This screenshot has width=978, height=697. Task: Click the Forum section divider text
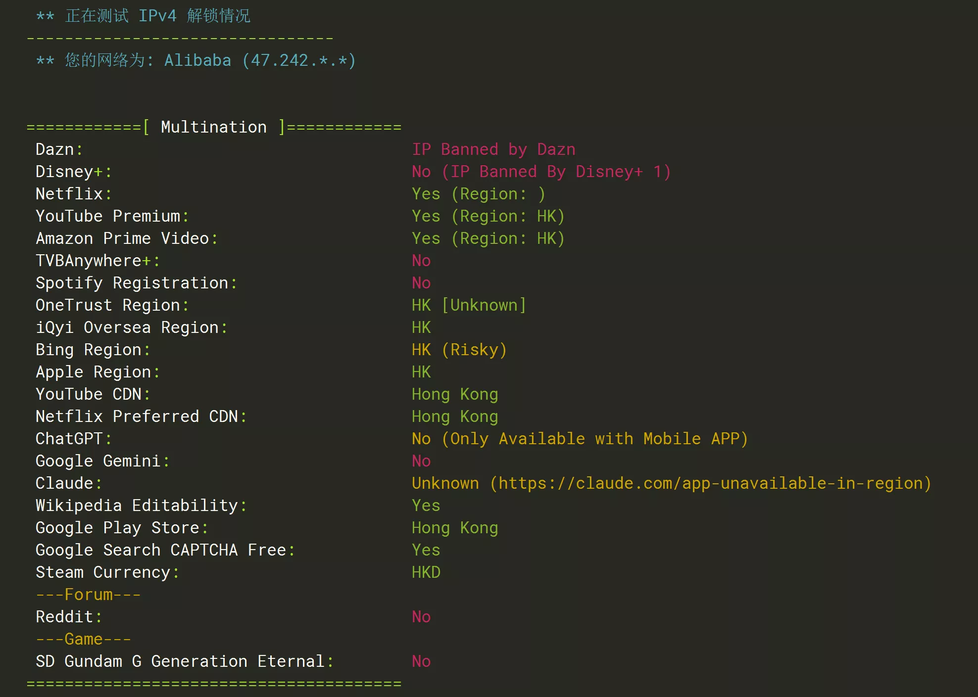88,595
